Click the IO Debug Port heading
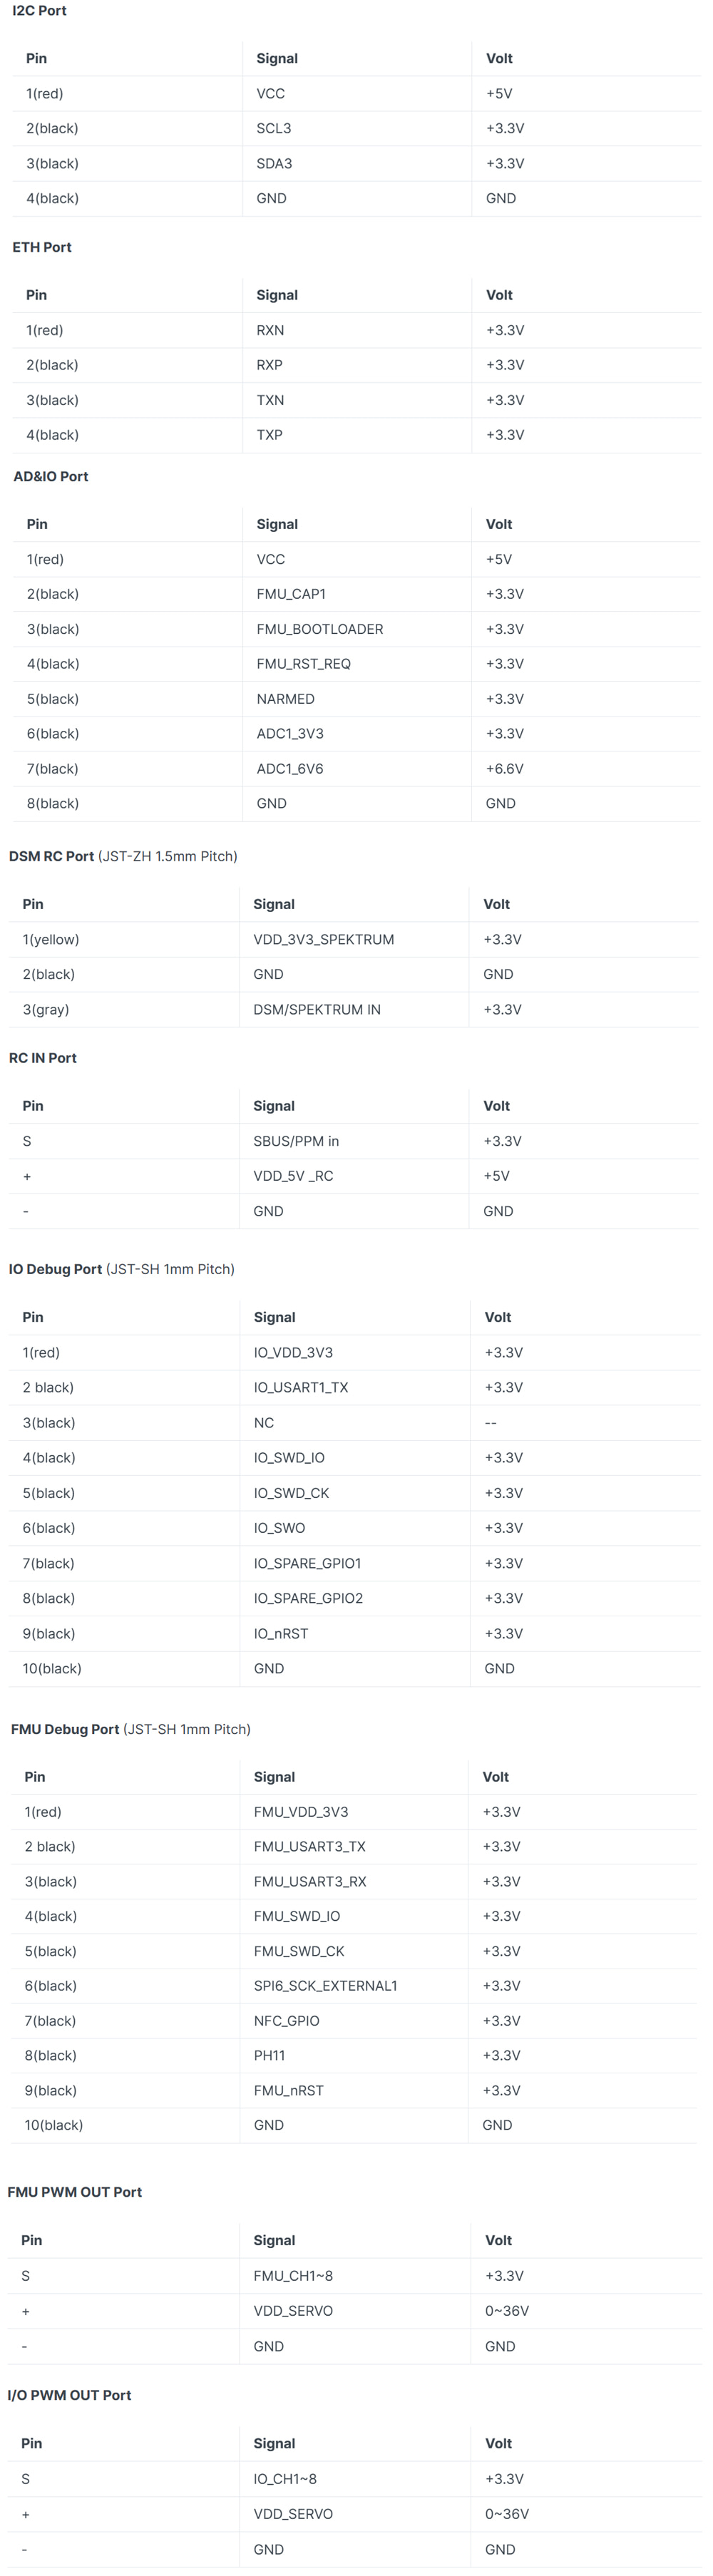 pos(56,1269)
